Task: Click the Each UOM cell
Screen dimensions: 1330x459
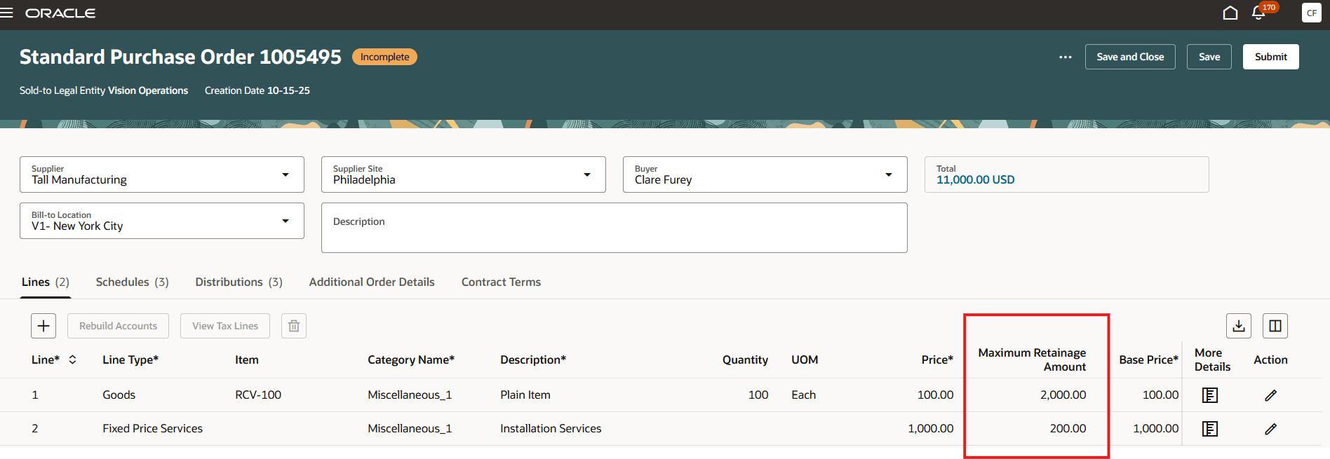Action: coord(803,395)
